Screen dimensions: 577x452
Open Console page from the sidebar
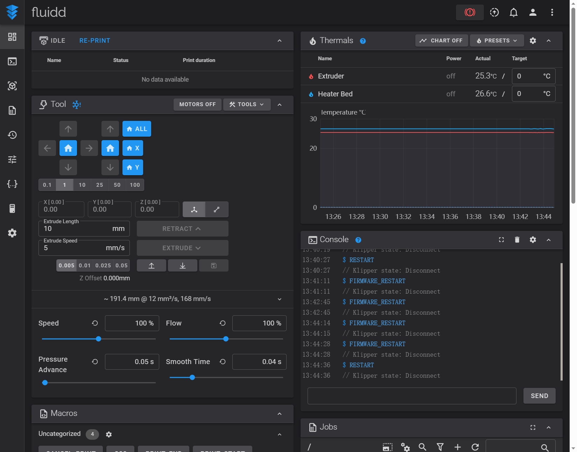[12, 61]
